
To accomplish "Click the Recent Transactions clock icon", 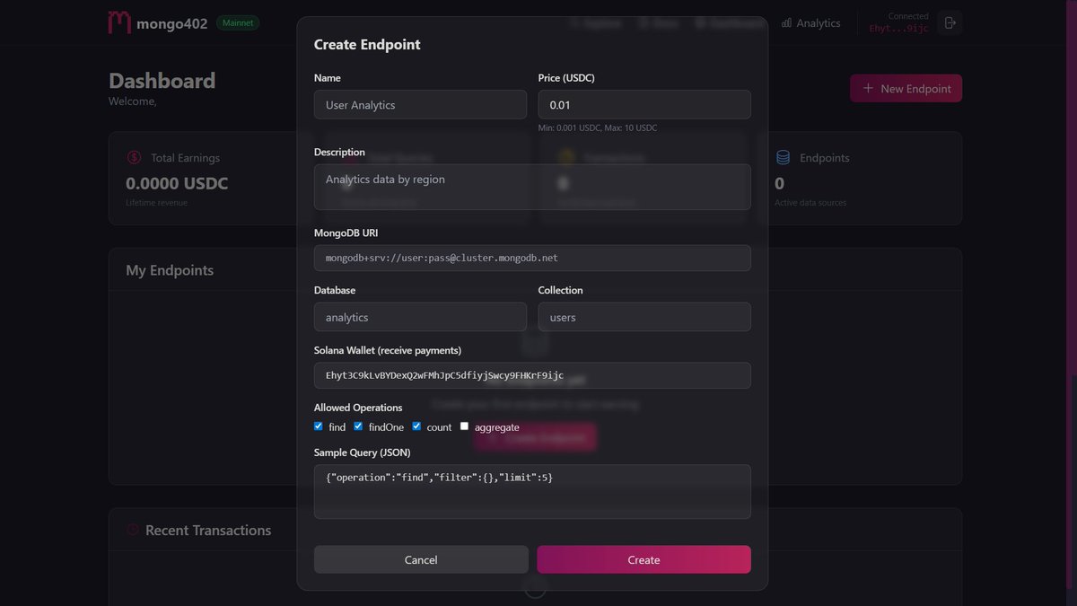I will pos(133,530).
